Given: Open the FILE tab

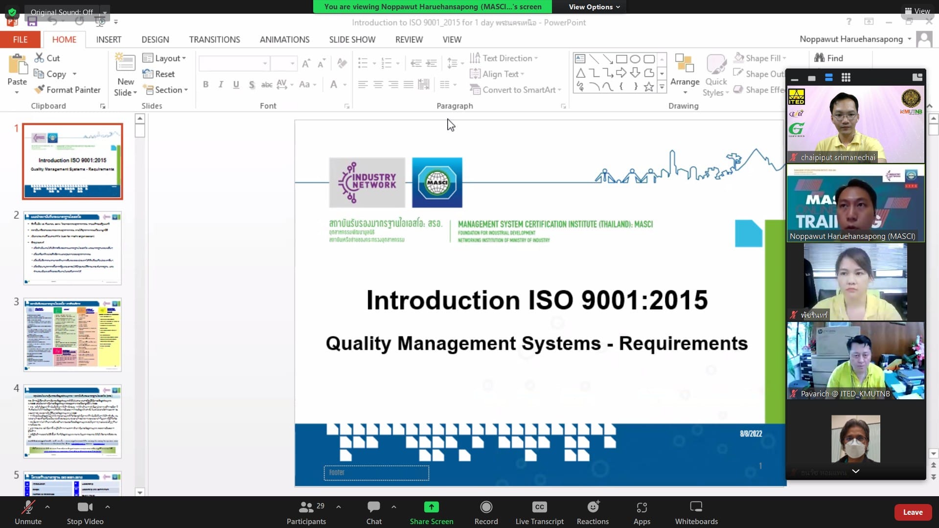Looking at the screenshot, I should (20, 40).
